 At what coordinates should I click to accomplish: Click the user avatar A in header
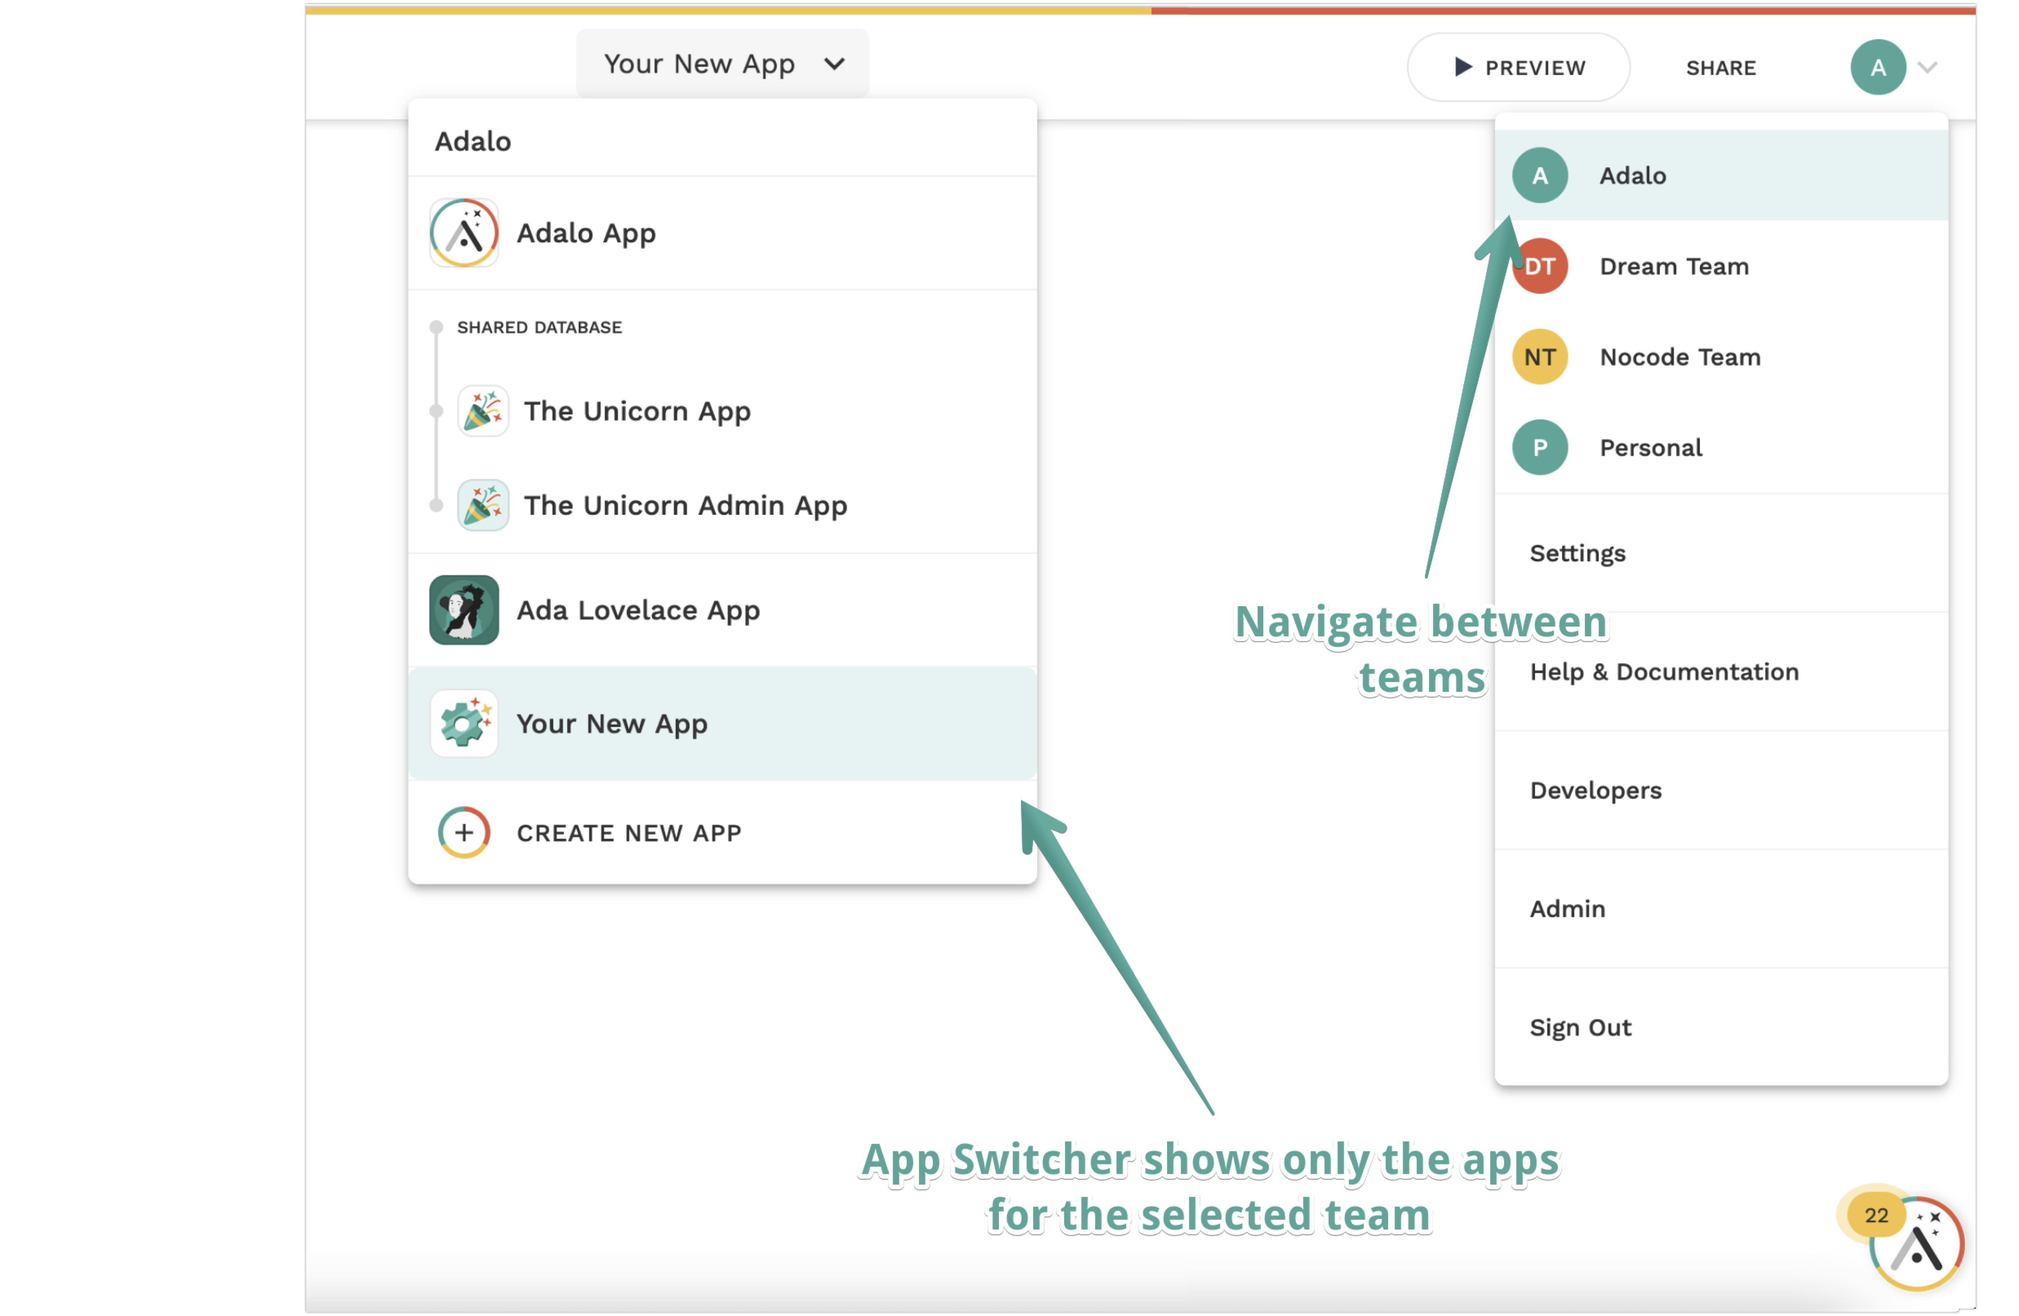point(1877,68)
